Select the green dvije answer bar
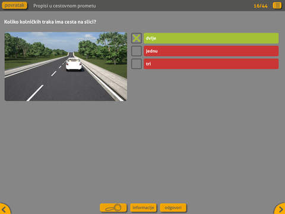The height and width of the screenshot is (214, 285). pos(211,38)
